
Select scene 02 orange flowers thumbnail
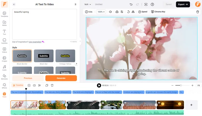(x=52, y=105)
